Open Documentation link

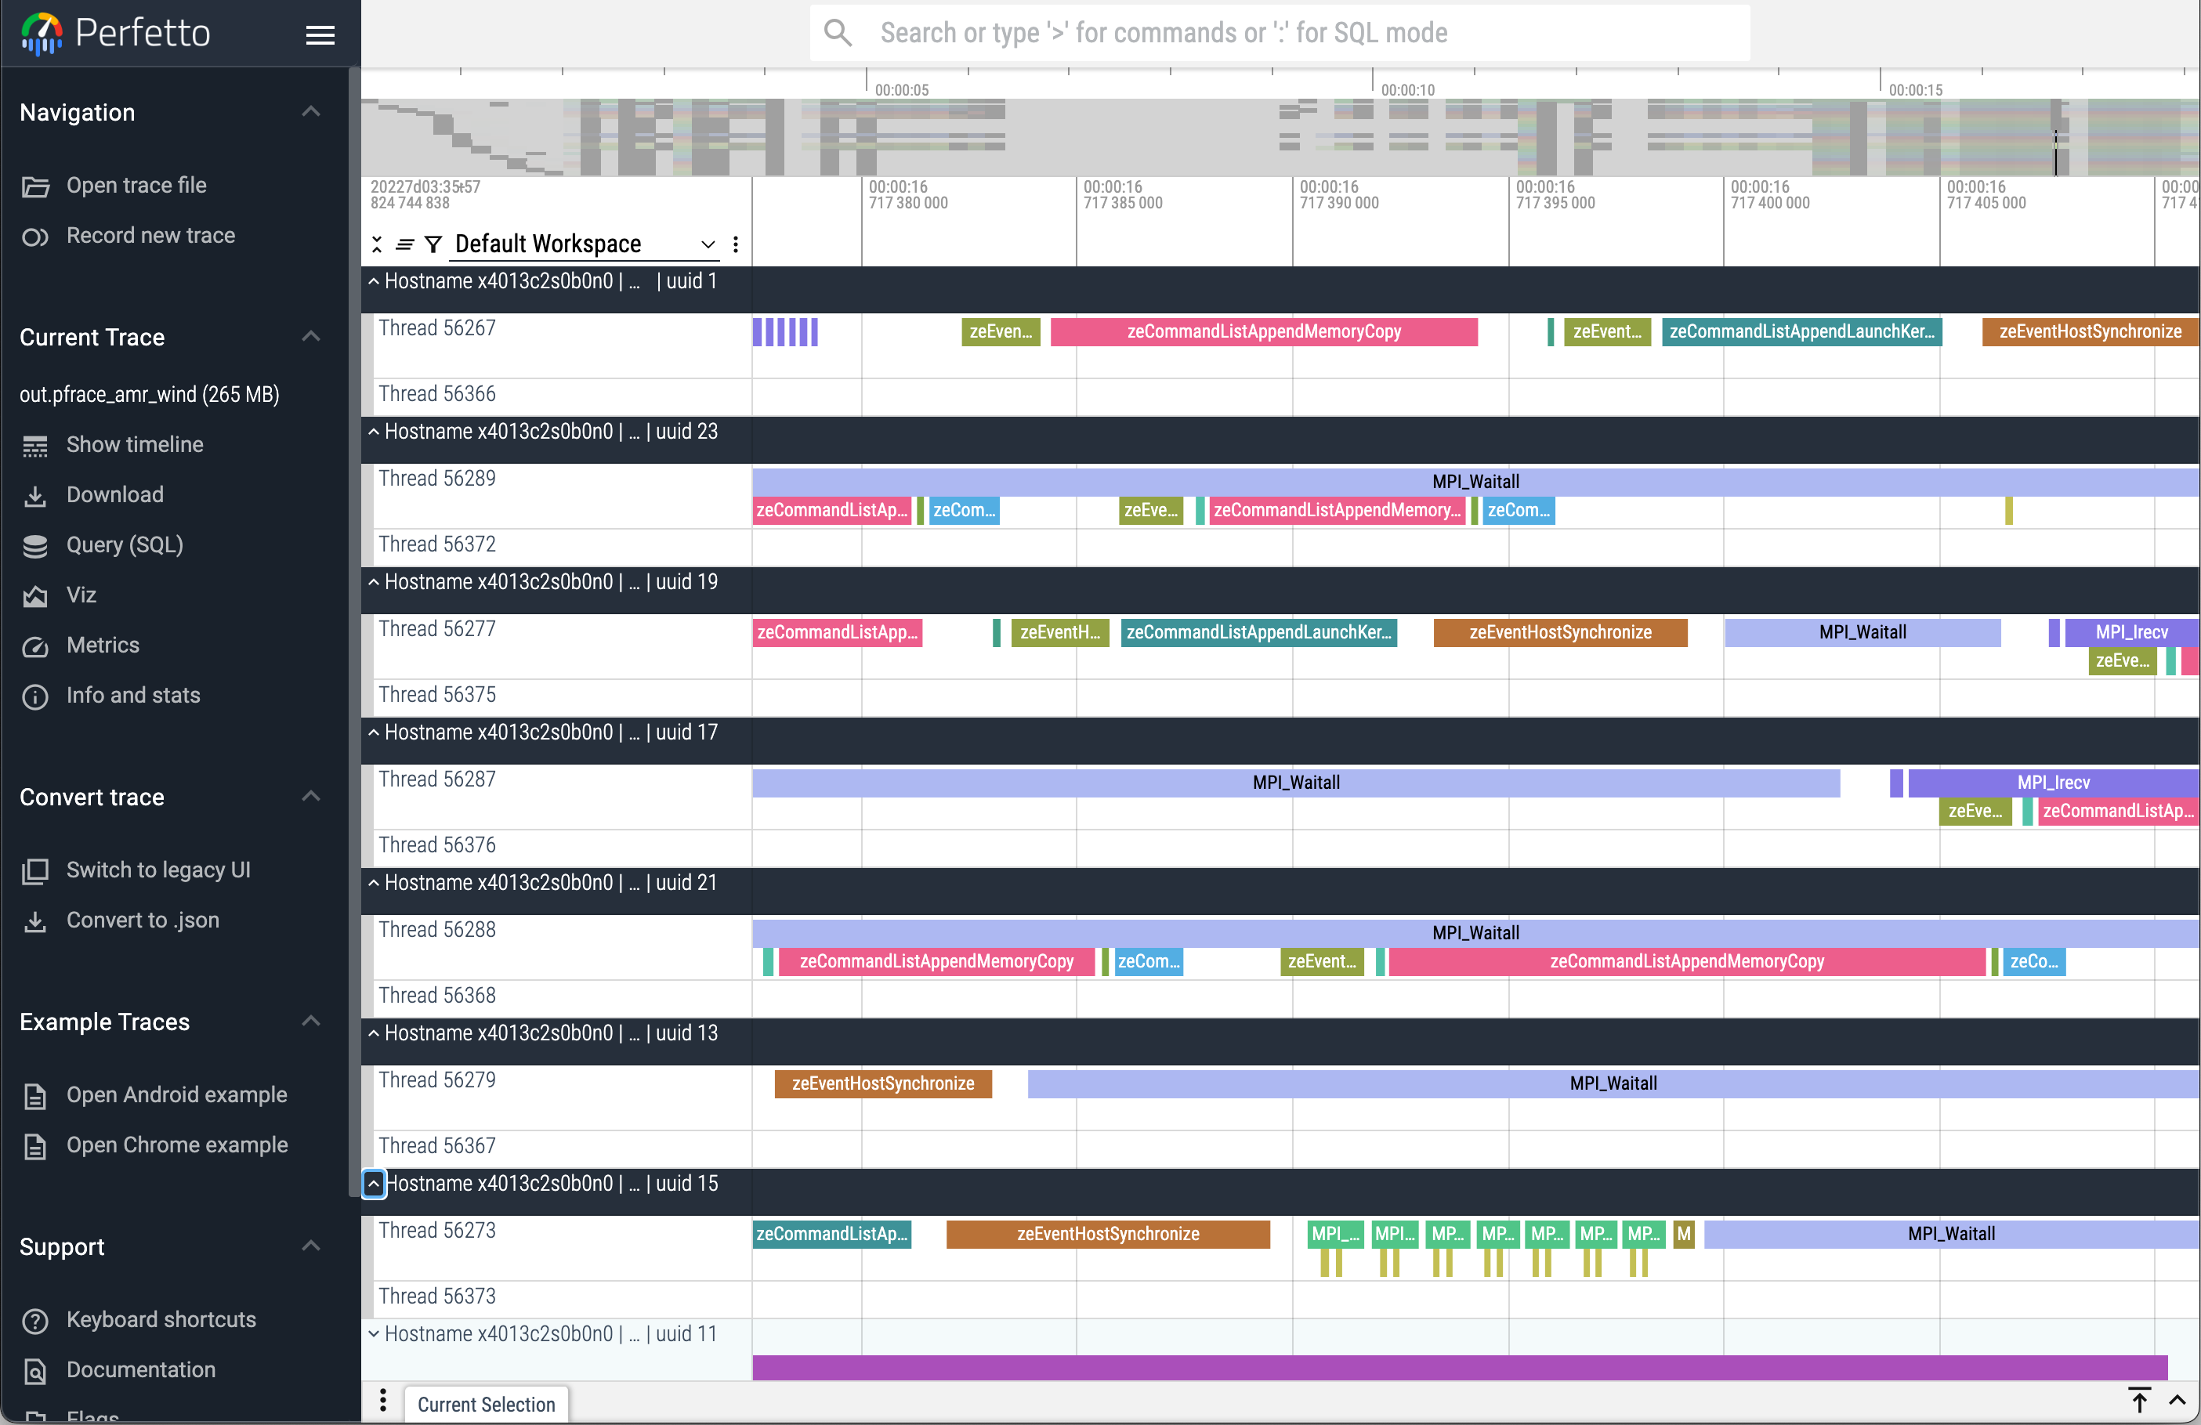[140, 1369]
